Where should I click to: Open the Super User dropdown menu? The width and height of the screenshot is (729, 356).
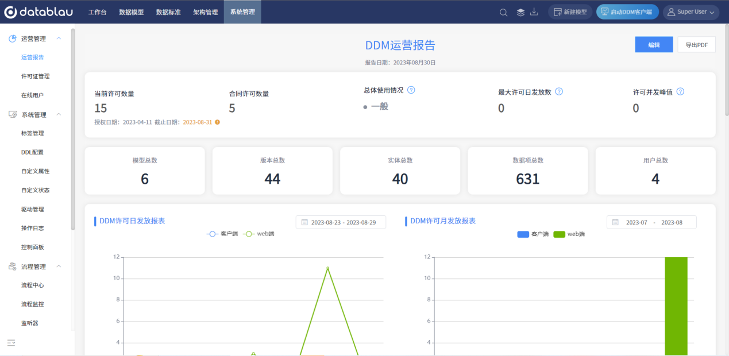pos(691,12)
